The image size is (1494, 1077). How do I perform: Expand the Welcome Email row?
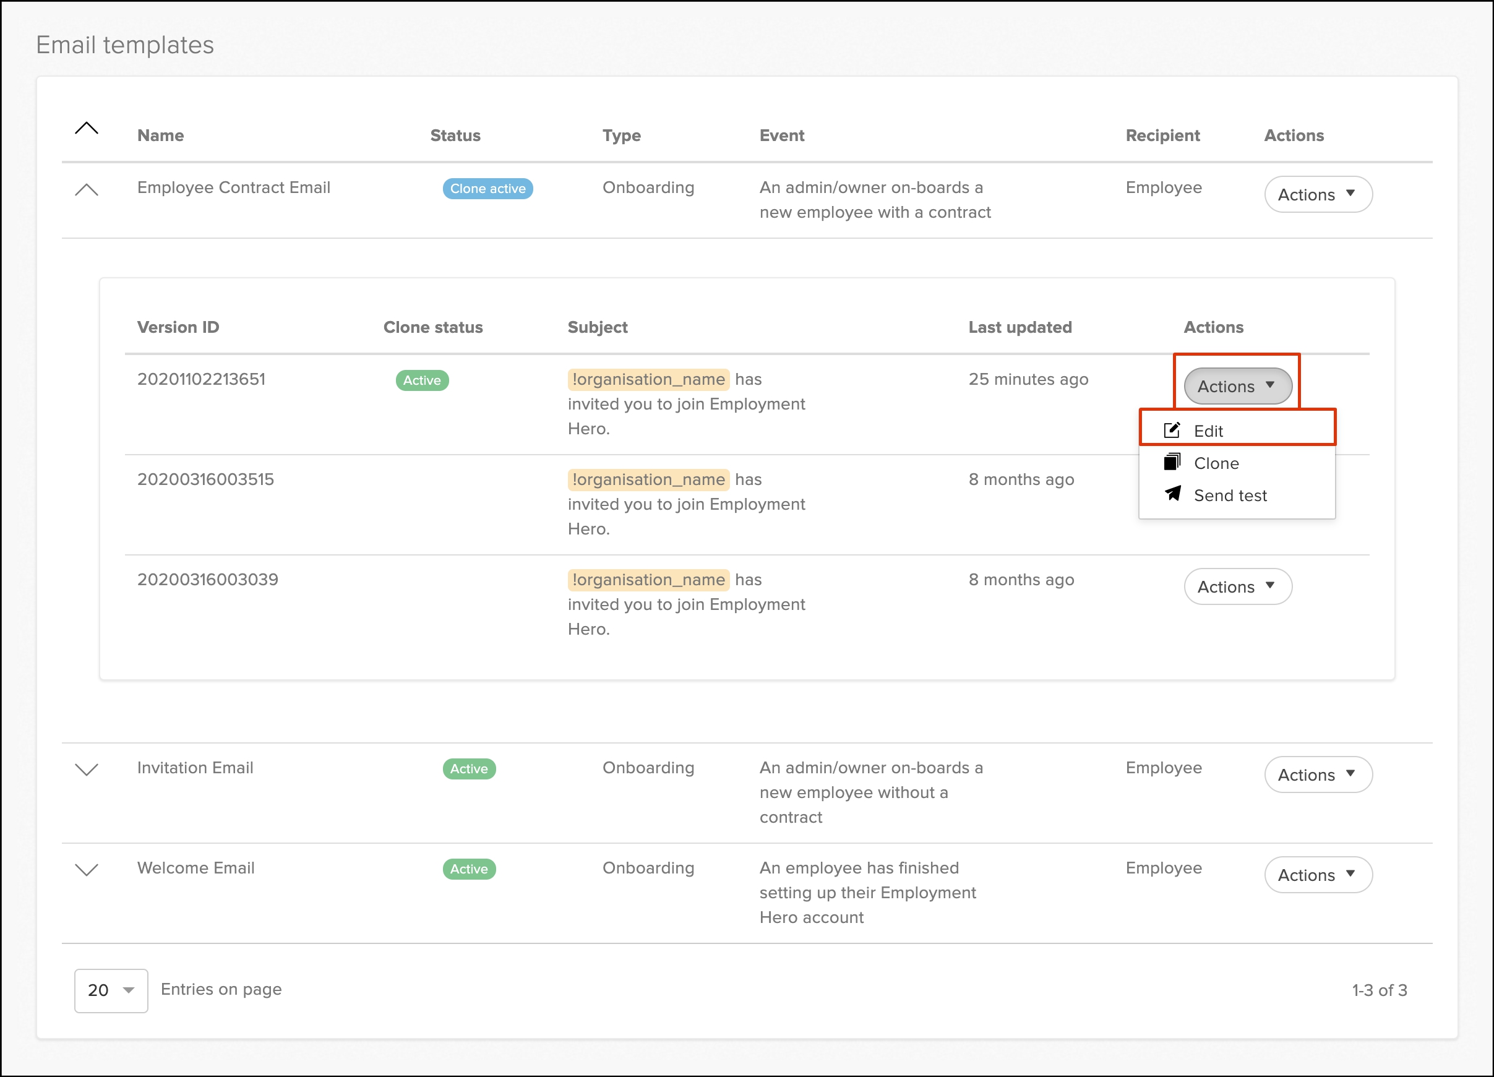point(86,870)
